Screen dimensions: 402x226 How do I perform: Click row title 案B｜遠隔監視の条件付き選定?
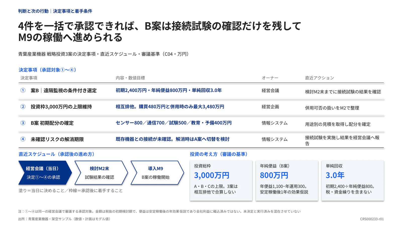click(x=64, y=91)
